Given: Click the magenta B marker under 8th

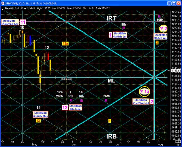Looking at the screenshot, I should tap(124, 28).
